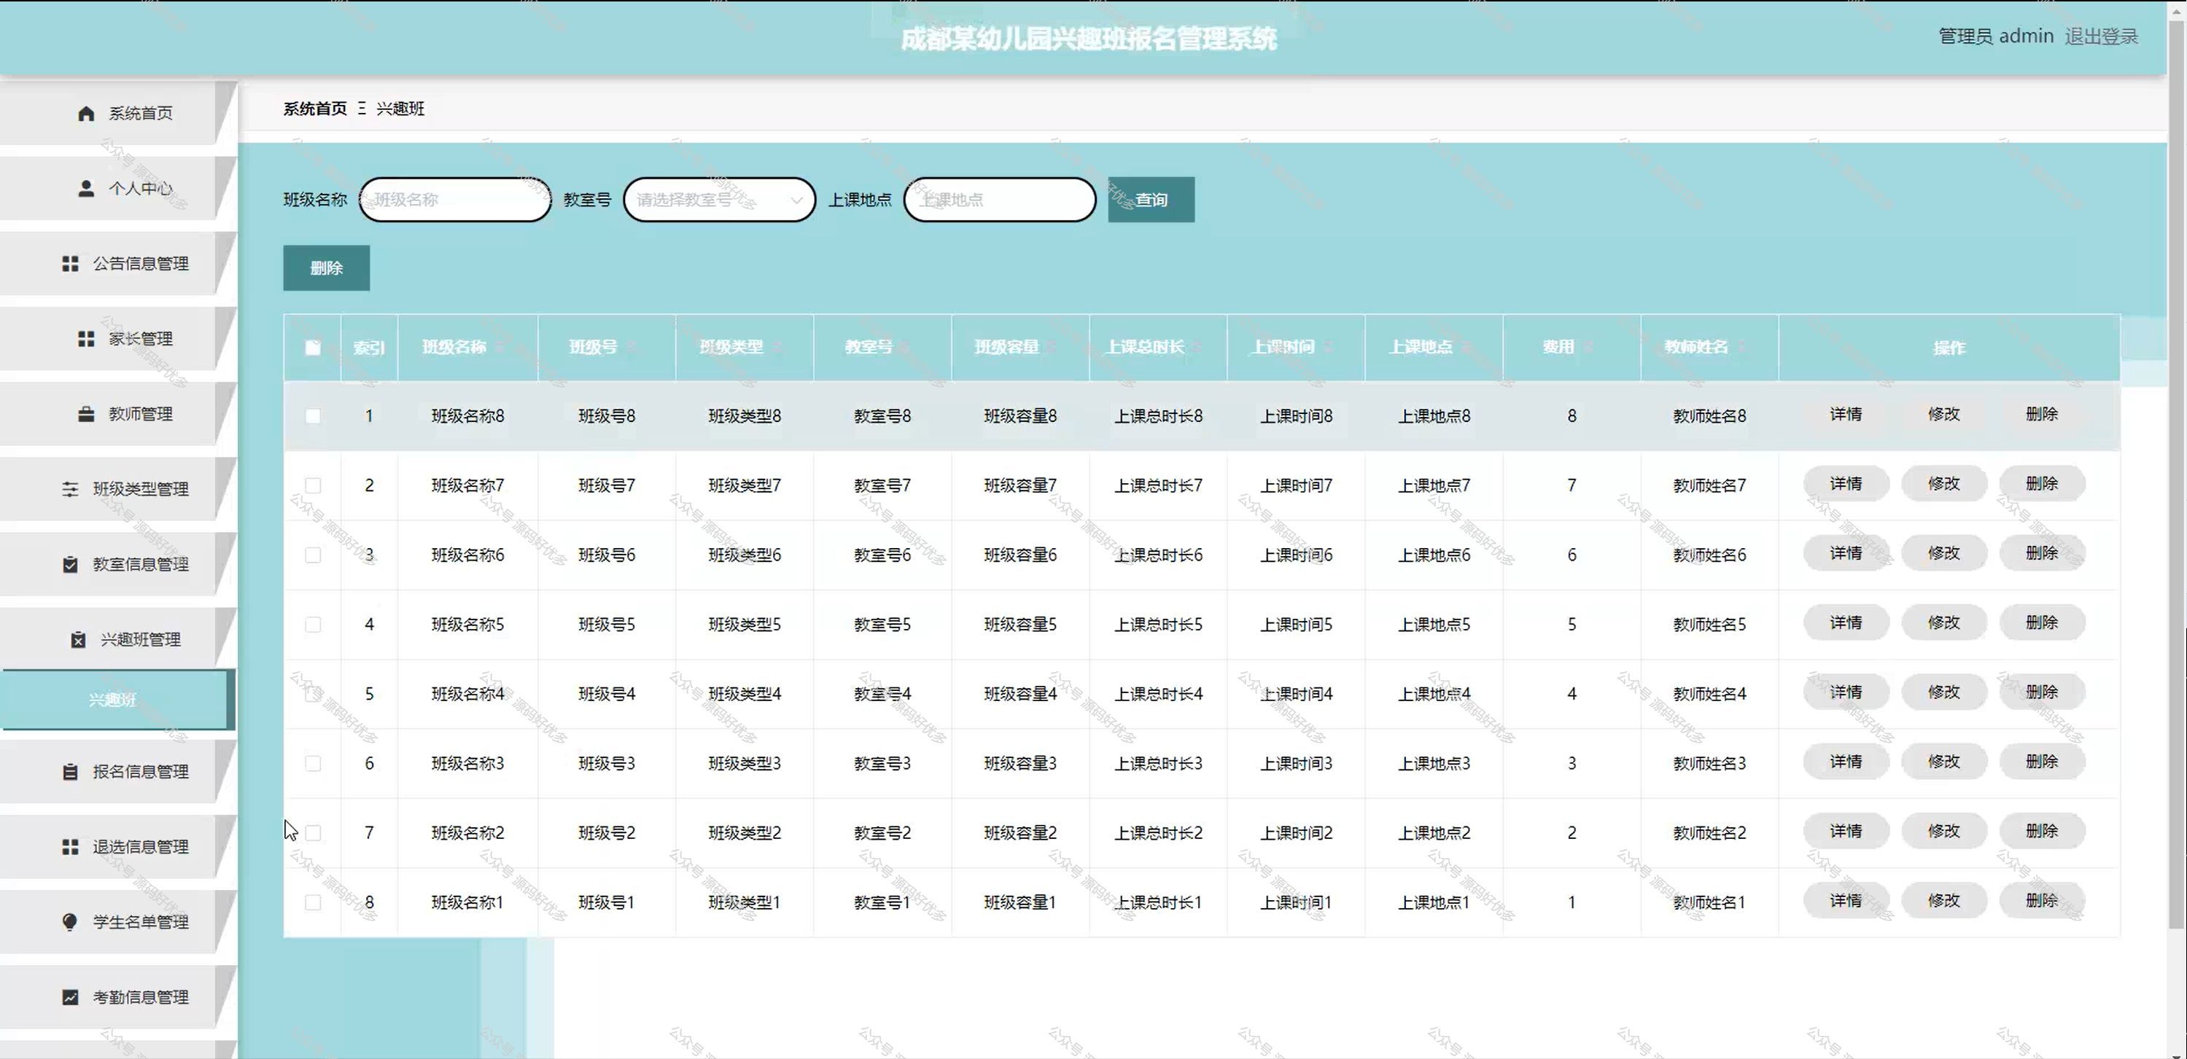
Task: Click the sliders icon beside 班级类型管理
Action: [x=71, y=489]
